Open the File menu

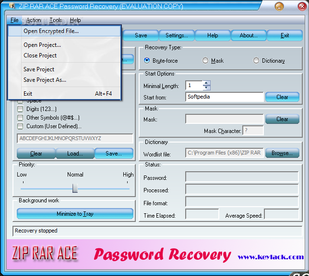point(14,20)
